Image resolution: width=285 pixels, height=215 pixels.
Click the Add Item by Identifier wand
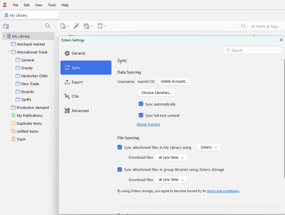(x=76, y=26)
